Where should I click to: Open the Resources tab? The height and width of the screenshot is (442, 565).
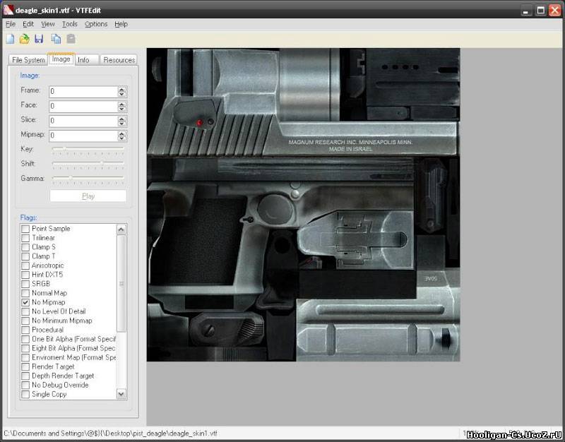click(x=119, y=60)
